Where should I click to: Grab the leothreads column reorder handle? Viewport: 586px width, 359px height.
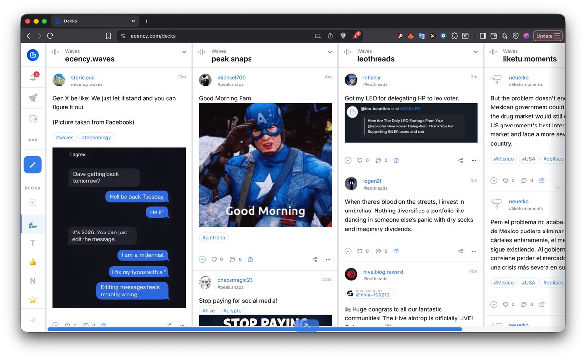pyautogui.click(x=347, y=52)
